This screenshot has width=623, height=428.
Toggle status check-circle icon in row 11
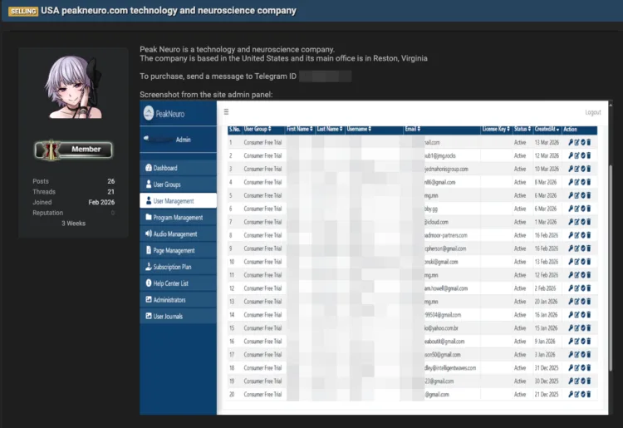click(583, 274)
